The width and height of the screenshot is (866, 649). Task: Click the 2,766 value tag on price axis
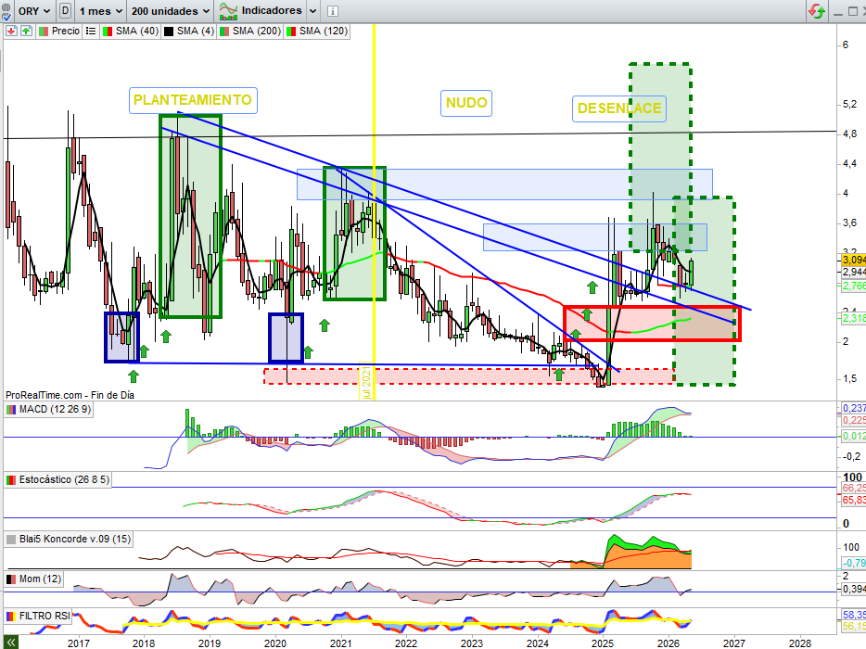coord(853,286)
